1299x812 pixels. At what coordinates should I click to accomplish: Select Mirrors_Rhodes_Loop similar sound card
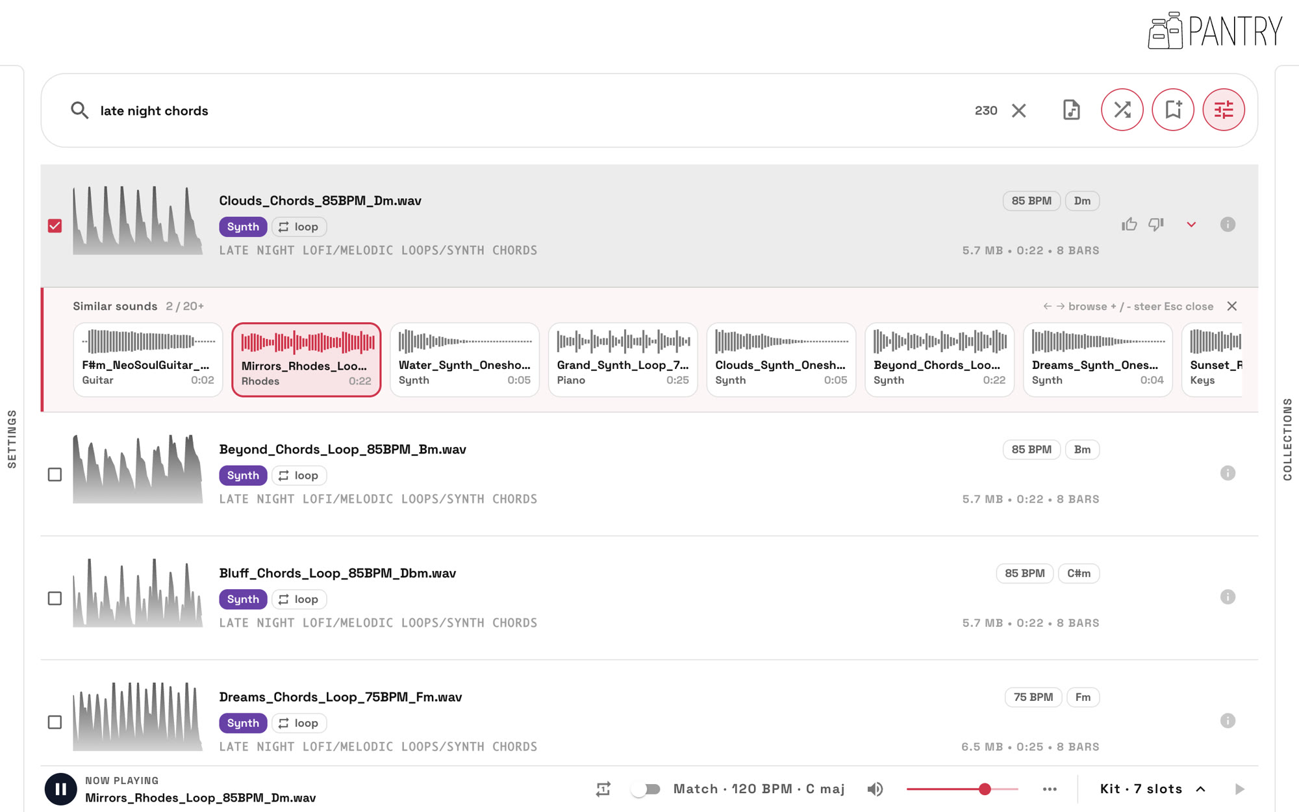[x=307, y=359]
